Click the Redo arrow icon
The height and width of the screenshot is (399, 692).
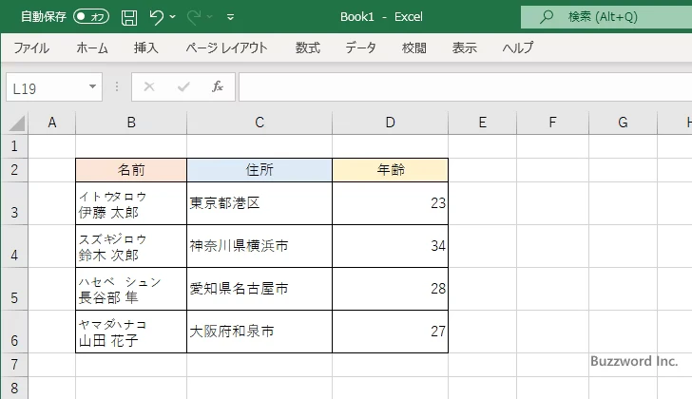tap(194, 17)
